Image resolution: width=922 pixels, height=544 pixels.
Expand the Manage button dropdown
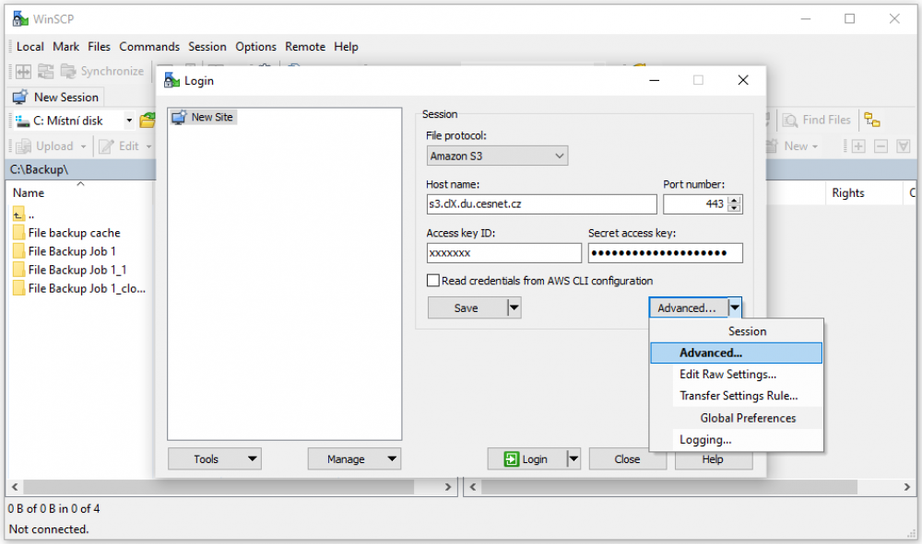click(392, 459)
